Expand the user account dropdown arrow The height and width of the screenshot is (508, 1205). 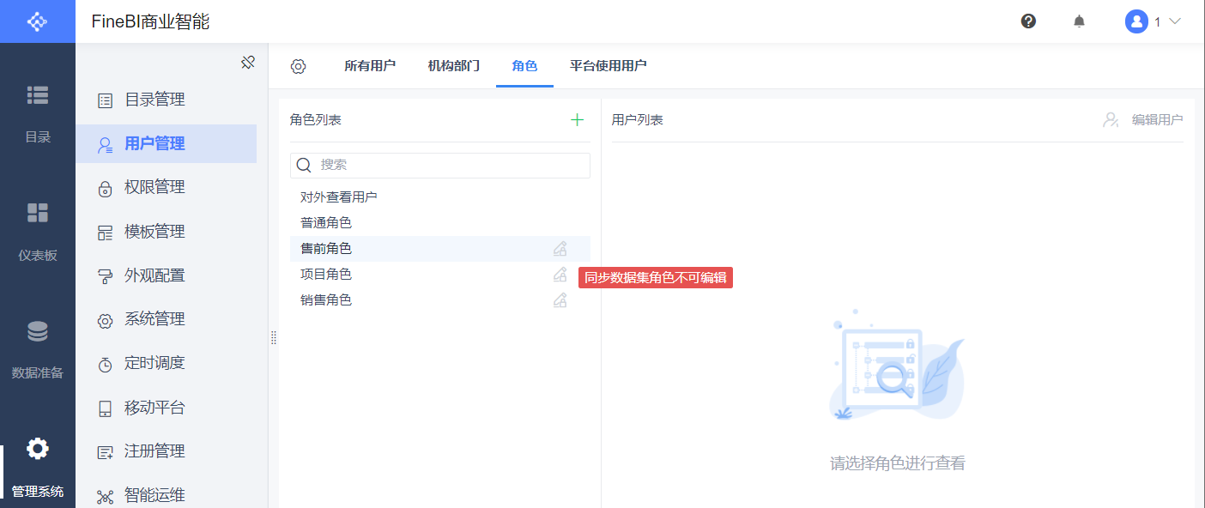click(x=1176, y=21)
